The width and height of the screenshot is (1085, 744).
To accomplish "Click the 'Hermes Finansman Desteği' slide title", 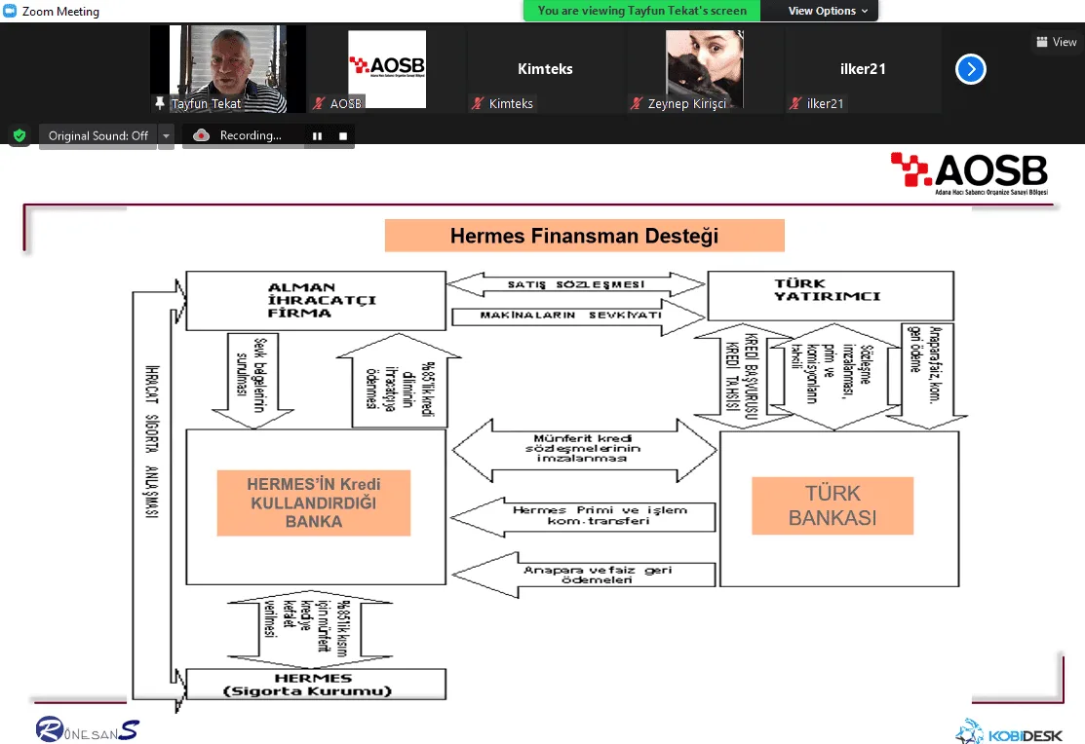I will point(584,236).
